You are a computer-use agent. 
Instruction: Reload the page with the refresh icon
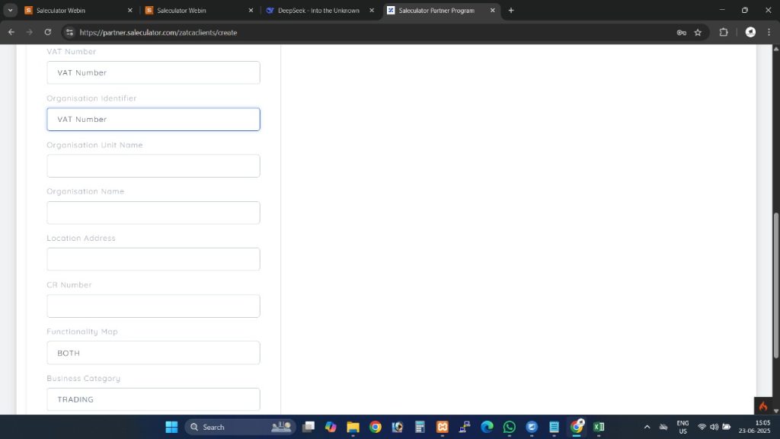coord(48,32)
